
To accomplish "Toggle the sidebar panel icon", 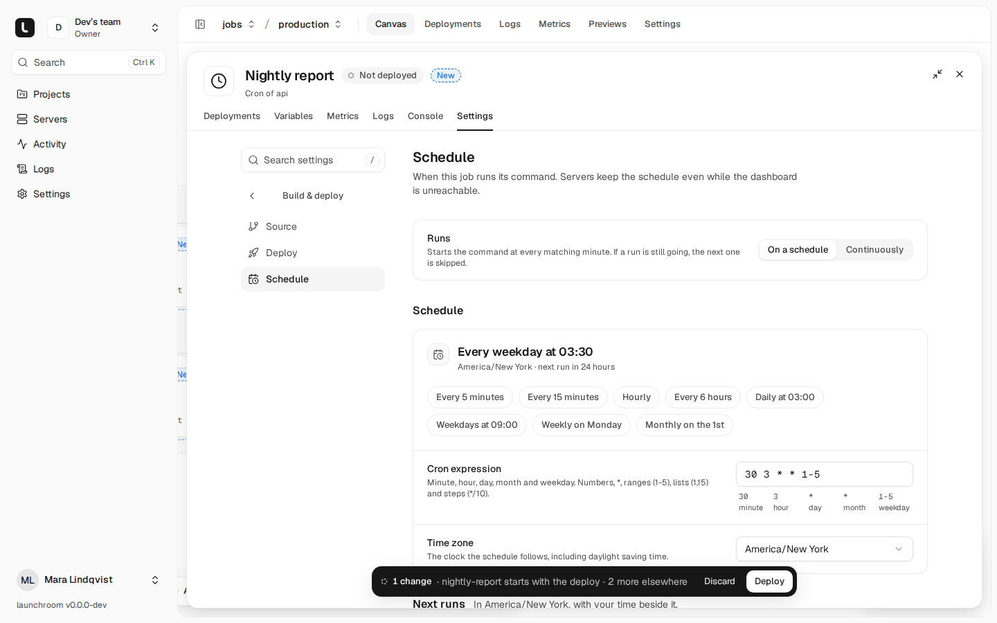I will click(200, 24).
